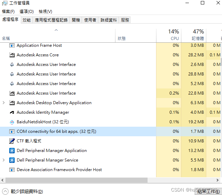
Task: Select Device Association Framework Provider Host name
Action: (59, 170)
